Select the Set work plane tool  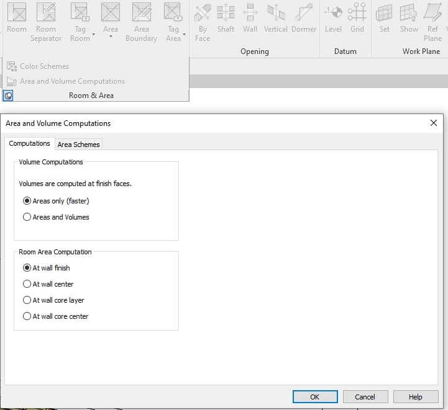click(384, 17)
